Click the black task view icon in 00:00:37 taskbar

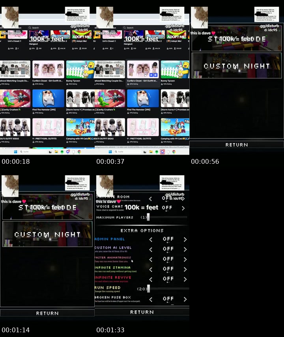click(145, 152)
